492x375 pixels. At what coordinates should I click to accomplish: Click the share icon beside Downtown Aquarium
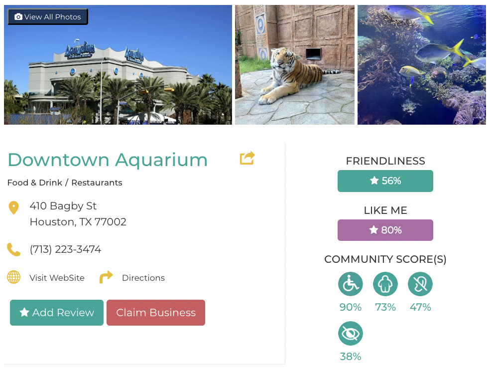[247, 158]
